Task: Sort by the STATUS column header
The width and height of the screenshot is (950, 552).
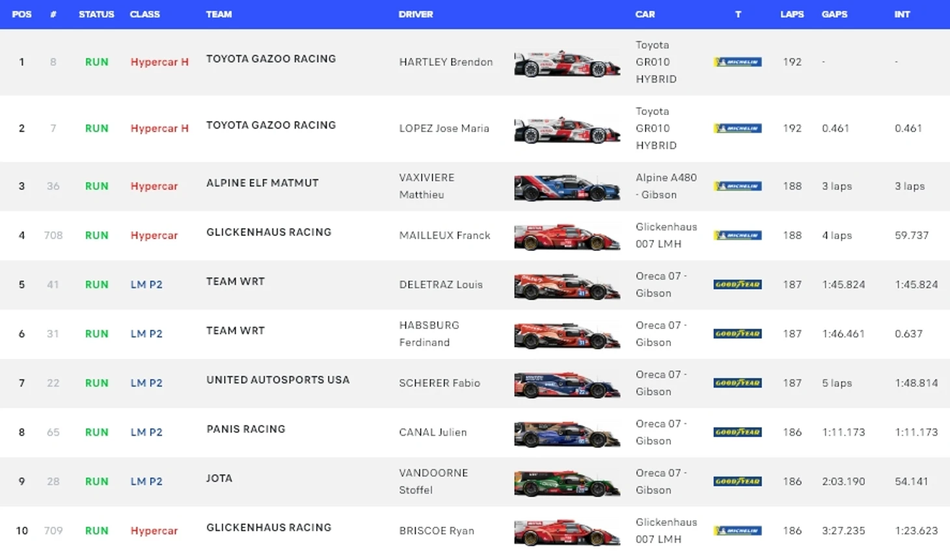Action: tap(96, 14)
